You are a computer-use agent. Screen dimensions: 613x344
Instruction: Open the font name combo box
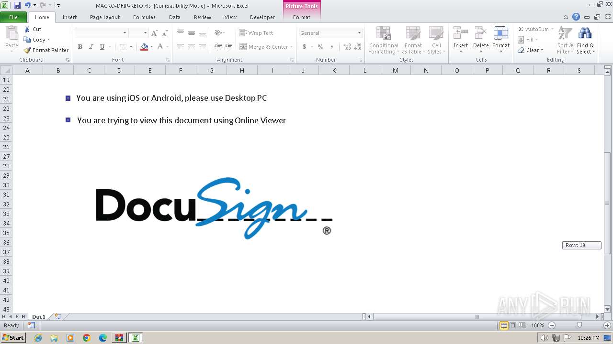(101, 33)
